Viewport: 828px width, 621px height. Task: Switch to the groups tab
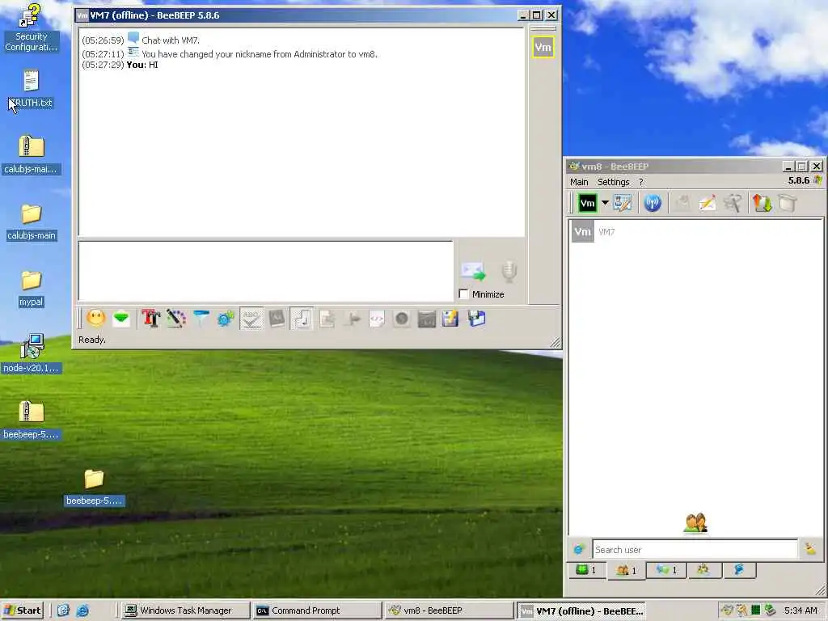(x=703, y=570)
